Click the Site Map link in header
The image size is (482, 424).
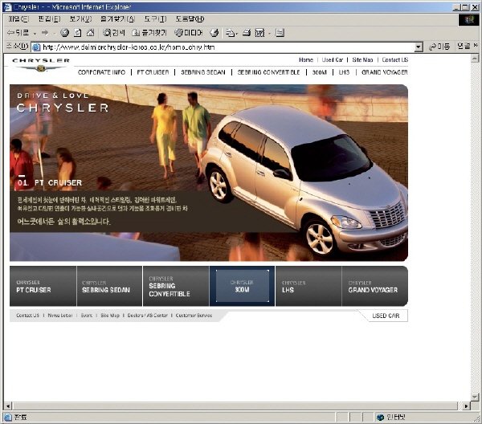pyautogui.click(x=362, y=60)
